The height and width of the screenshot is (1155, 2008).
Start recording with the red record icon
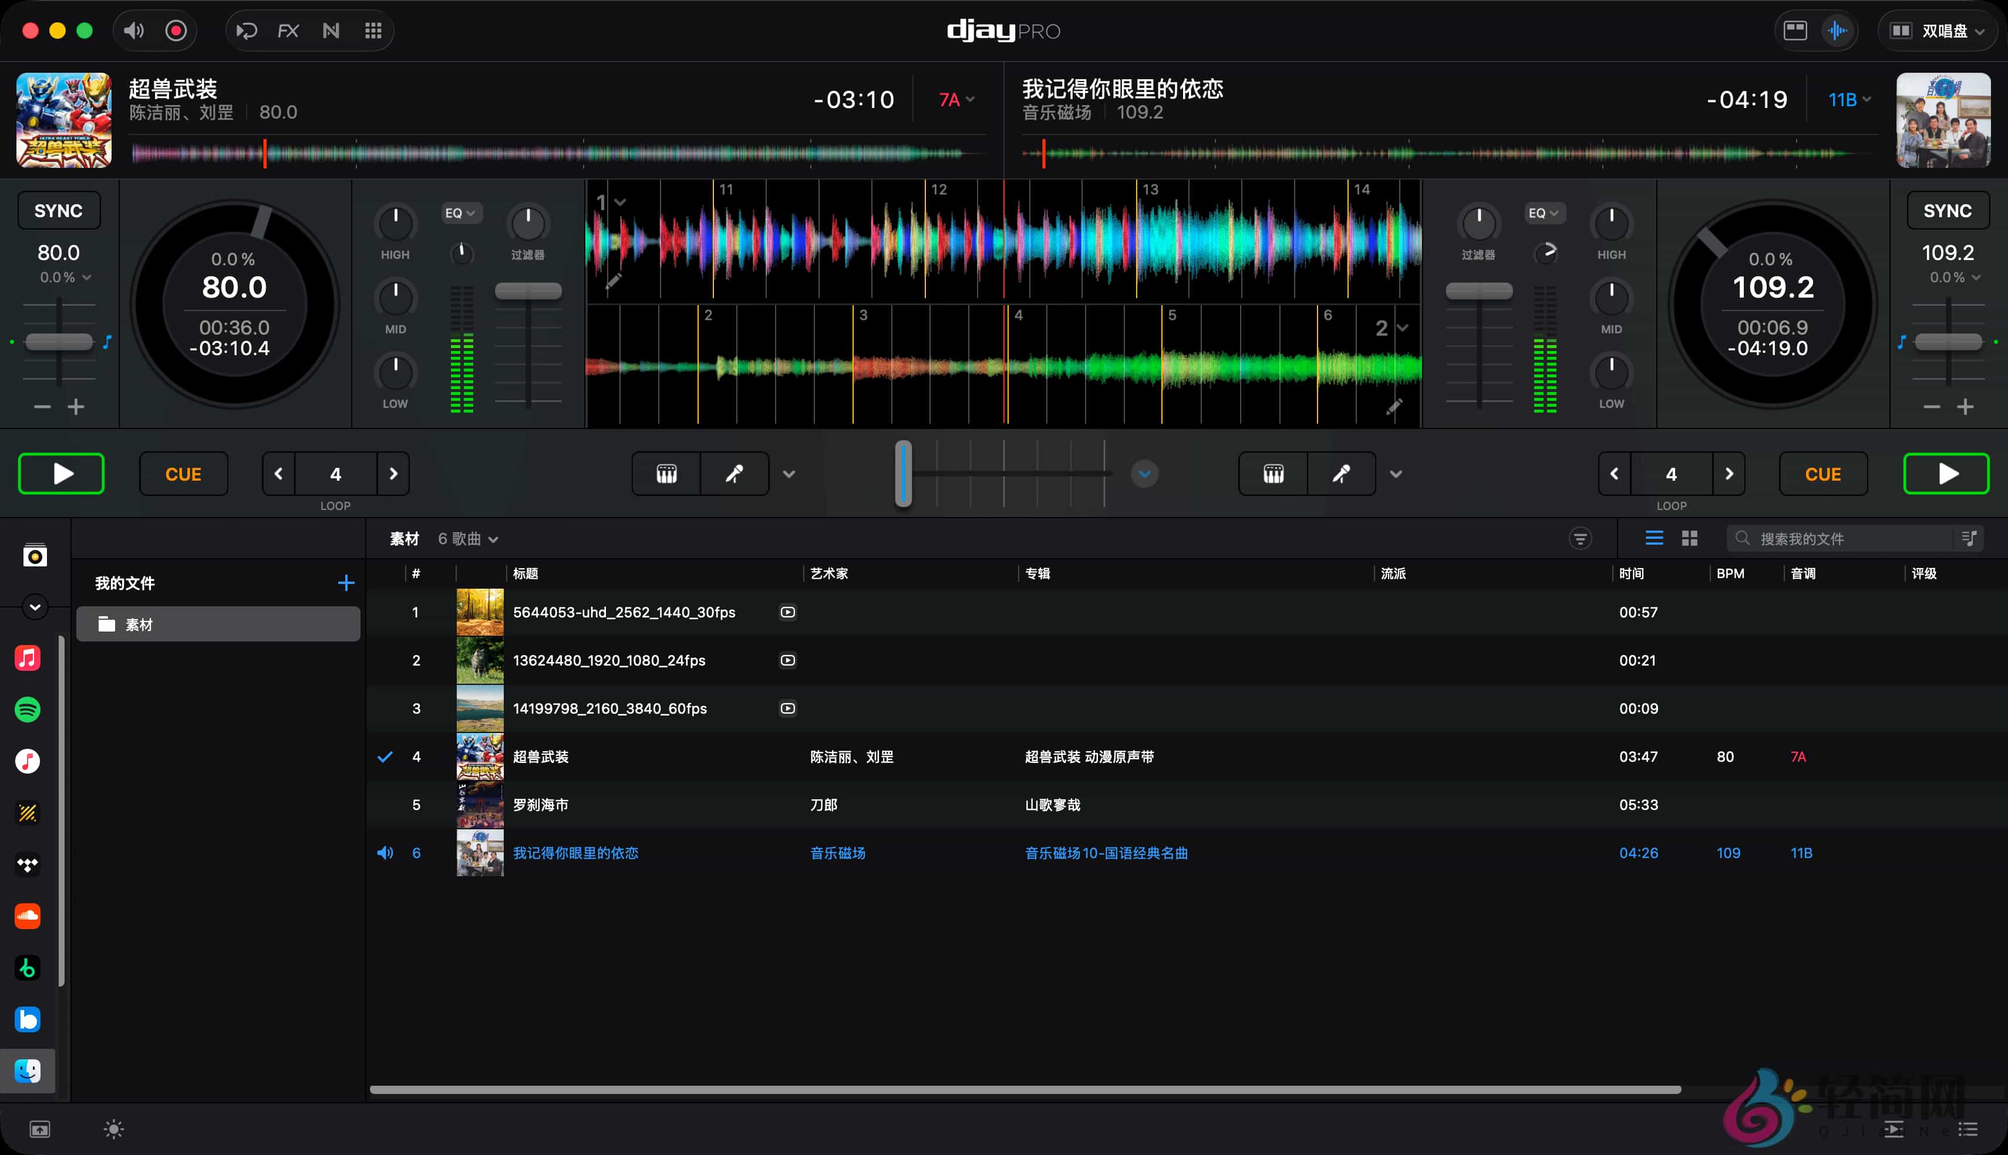point(176,31)
